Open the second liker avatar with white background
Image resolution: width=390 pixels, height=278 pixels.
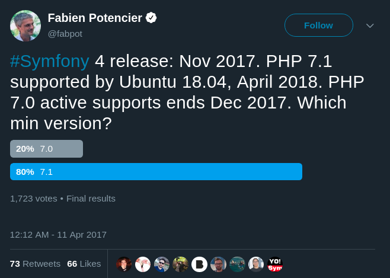[143, 264]
